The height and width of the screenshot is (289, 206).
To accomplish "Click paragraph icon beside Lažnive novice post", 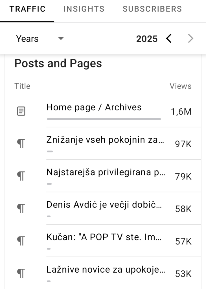I will 21,273.
